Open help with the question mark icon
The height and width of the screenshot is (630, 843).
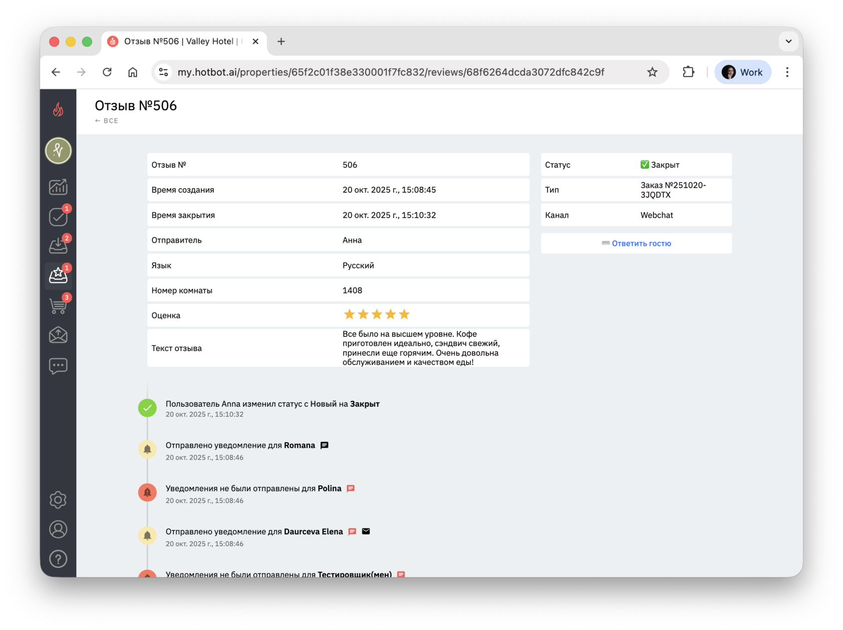[x=58, y=559]
